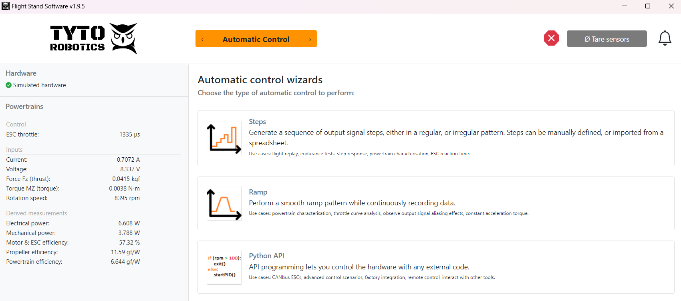Go to next mode with right chevron
Viewport: 681px width, 301px height.
310,39
